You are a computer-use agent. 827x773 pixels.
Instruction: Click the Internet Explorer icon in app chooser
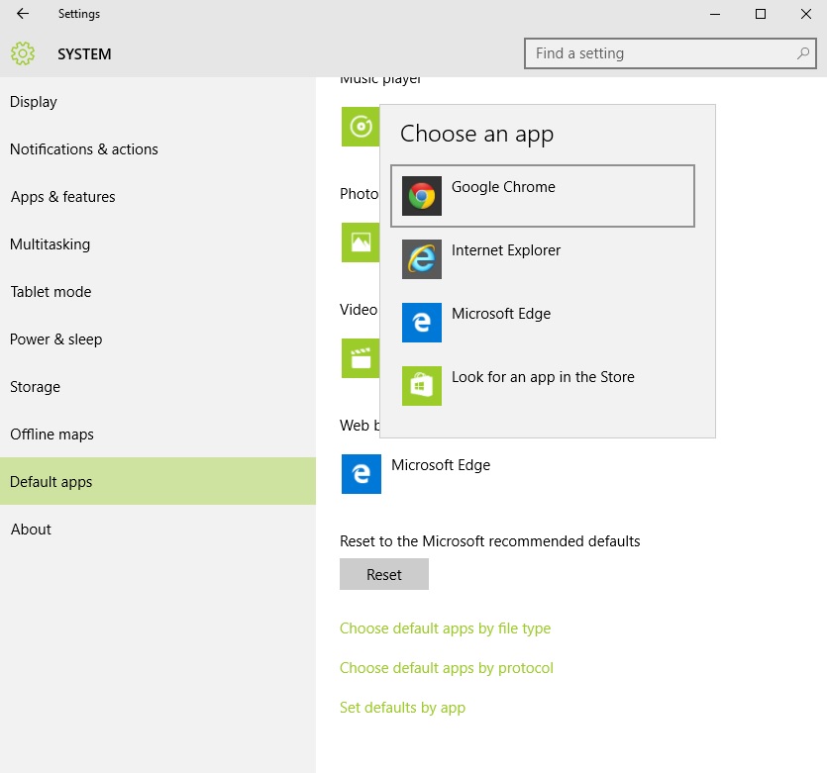[421, 259]
